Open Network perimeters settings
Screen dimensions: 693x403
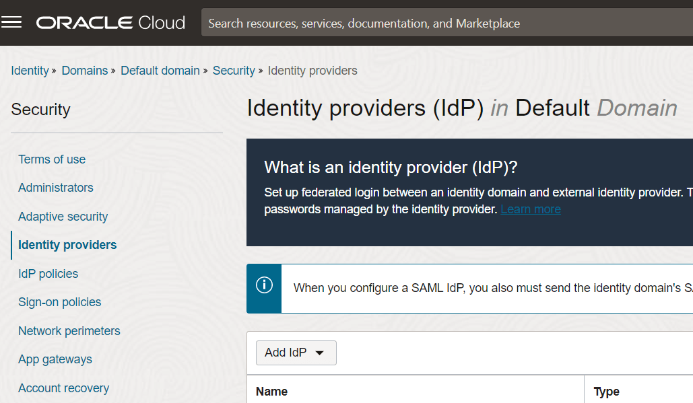(69, 331)
